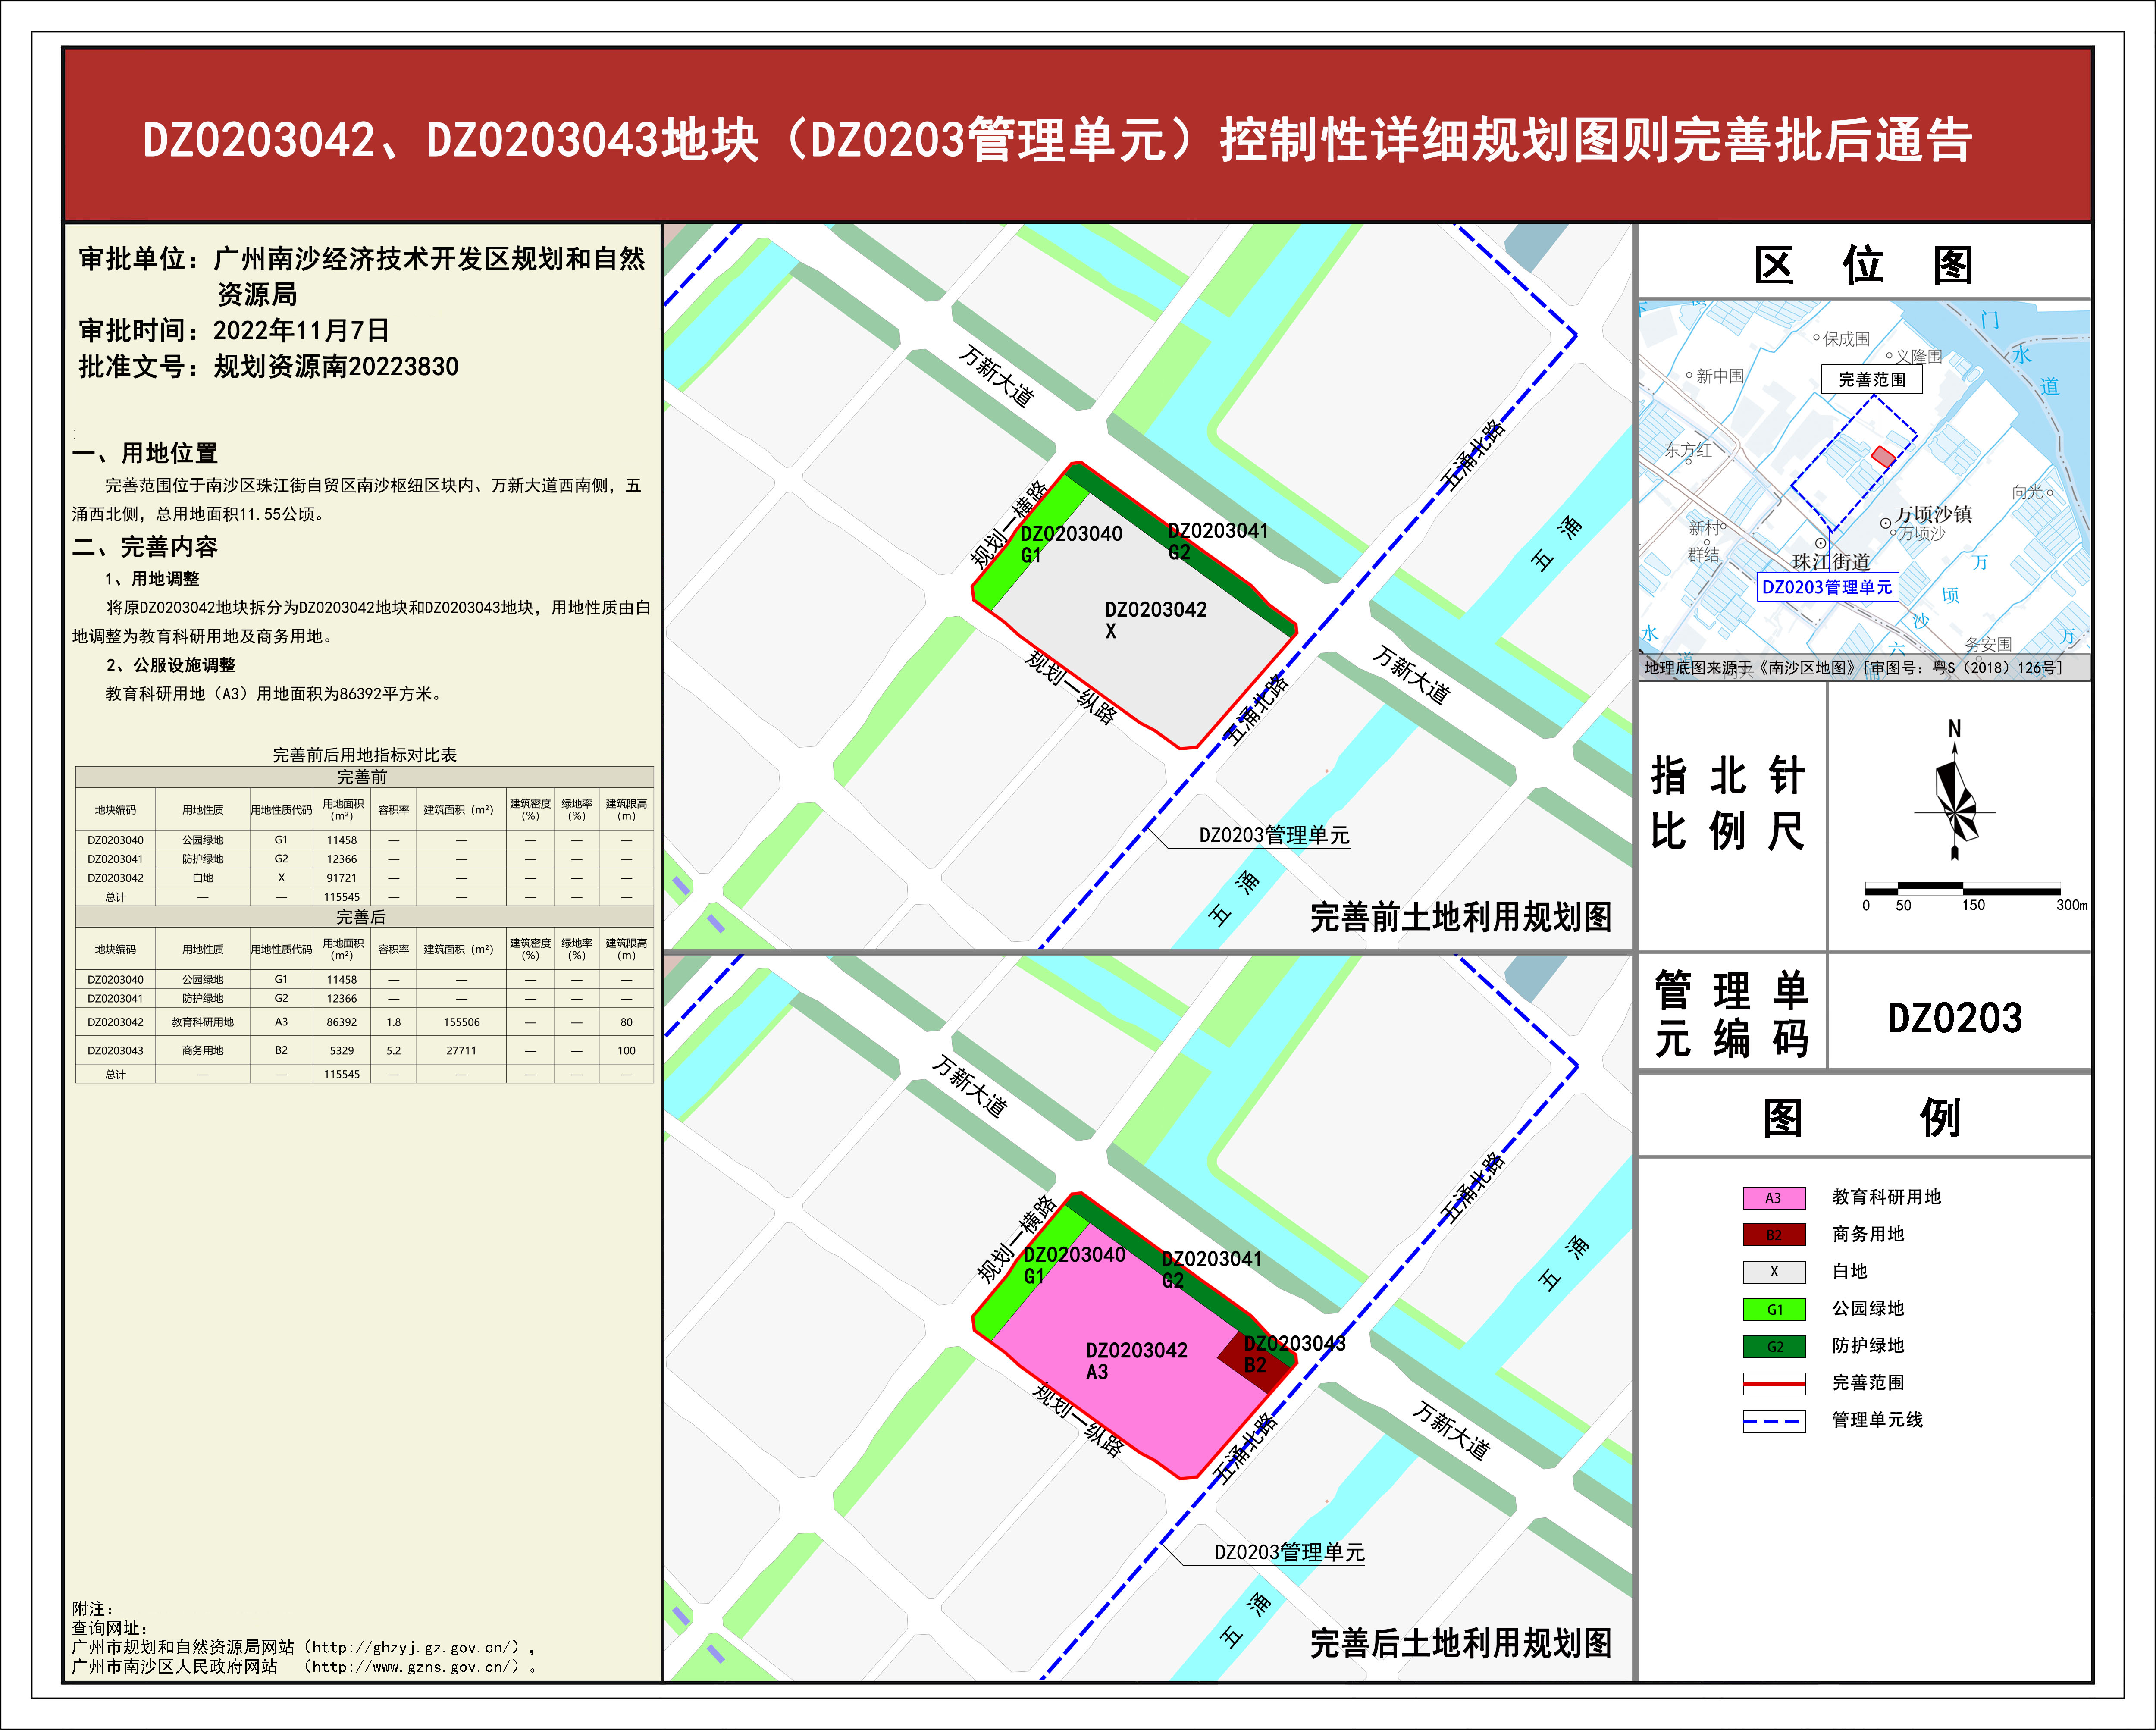The height and width of the screenshot is (1730, 2156).
Task: Click the 一、用地位置 section heading
Action: click(x=145, y=453)
